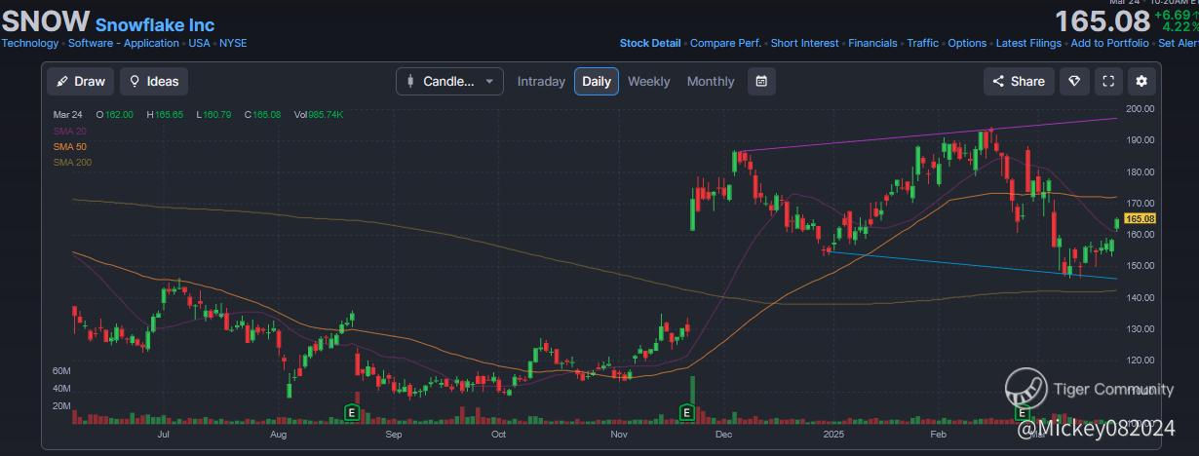
Task: Open the Ideas panel
Action: [x=154, y=81]
